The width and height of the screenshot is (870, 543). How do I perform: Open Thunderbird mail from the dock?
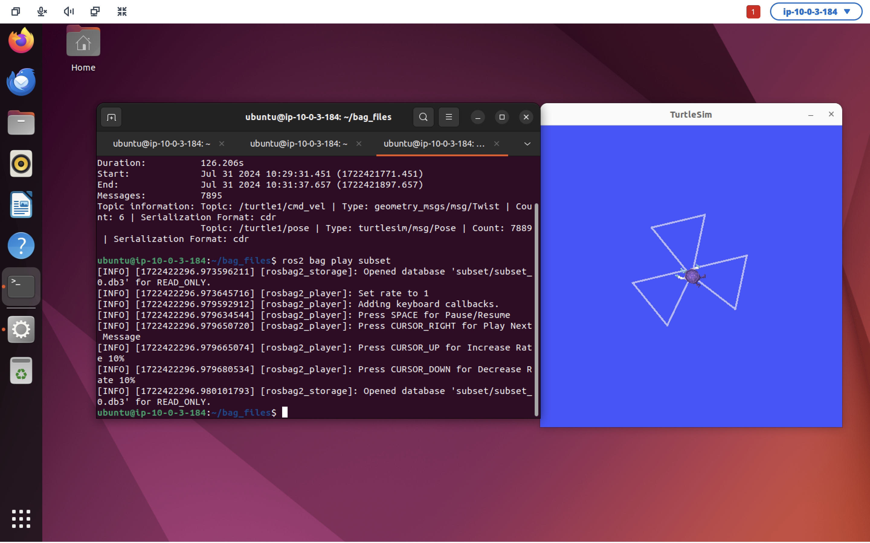pos(21,81)
